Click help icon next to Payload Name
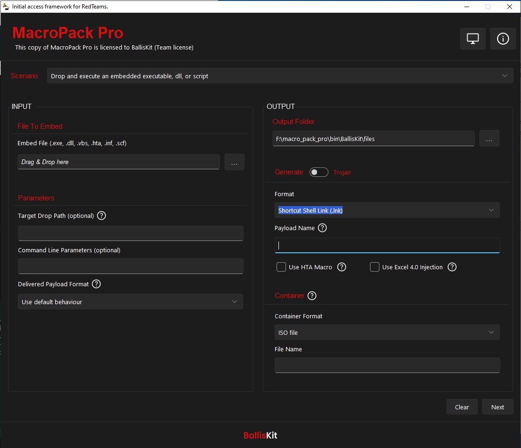521x448 pixels. [322, 228]
